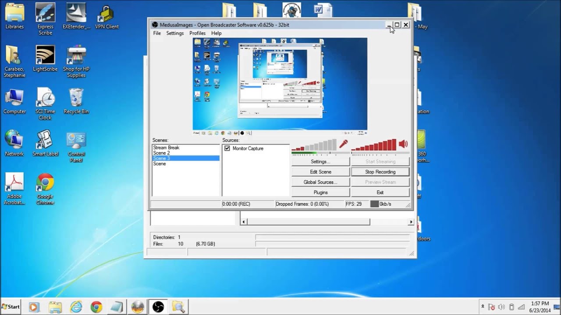Click the OBS icon in the taskbar

[158, 307]
